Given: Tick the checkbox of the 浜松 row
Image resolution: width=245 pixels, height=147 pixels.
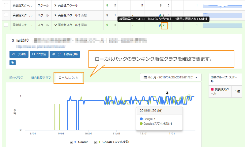Looking at the screenshot, I should tap(6, 15).
